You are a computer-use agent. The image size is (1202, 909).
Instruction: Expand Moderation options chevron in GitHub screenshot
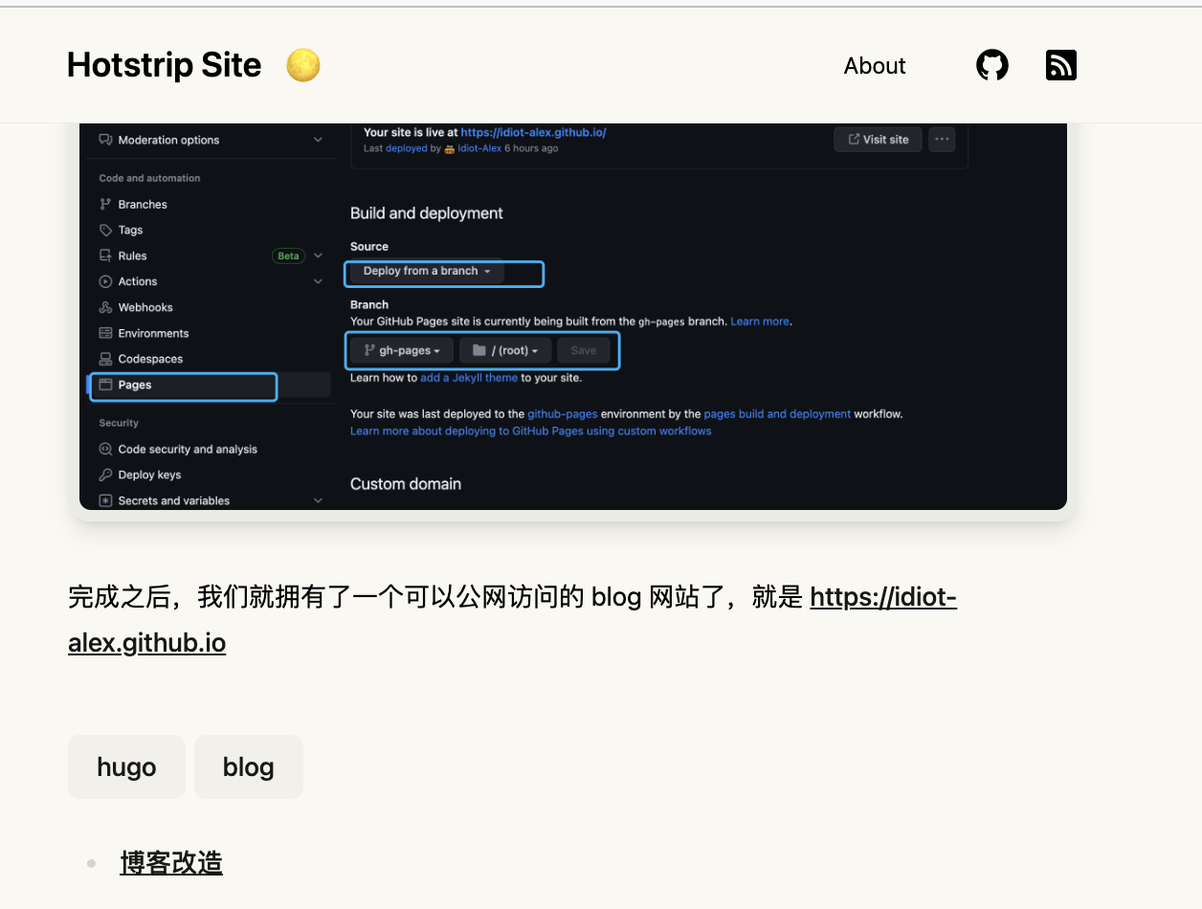click(x=318, y=140)
